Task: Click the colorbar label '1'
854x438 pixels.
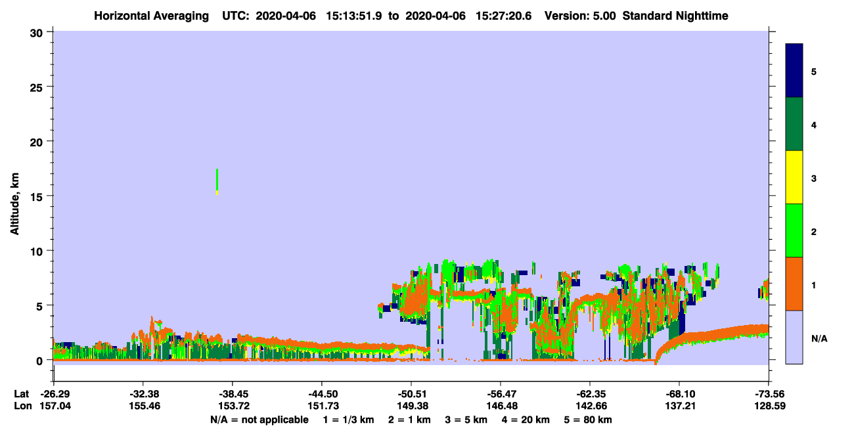Action: 813,284
